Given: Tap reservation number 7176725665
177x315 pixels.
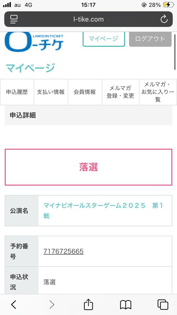Looking at the screenshot, I should (x=63, y=251).
